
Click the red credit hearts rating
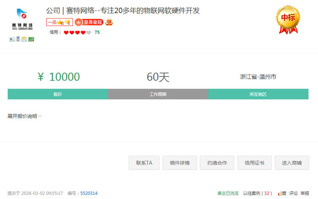[78, 33]
